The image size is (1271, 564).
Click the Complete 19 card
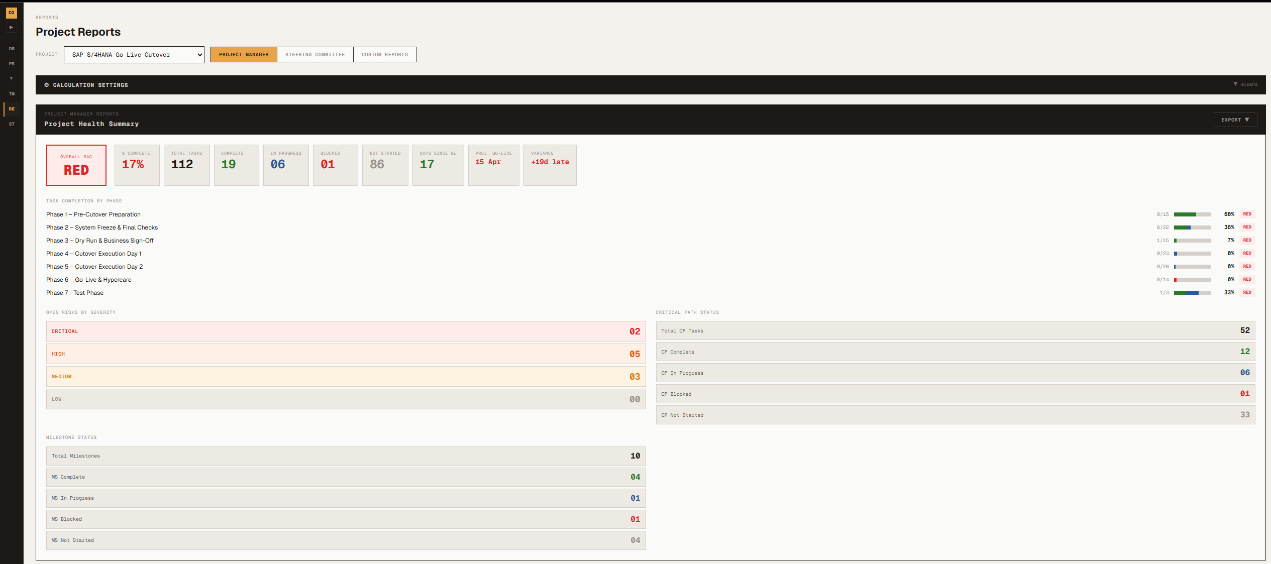tap(236, 165)
